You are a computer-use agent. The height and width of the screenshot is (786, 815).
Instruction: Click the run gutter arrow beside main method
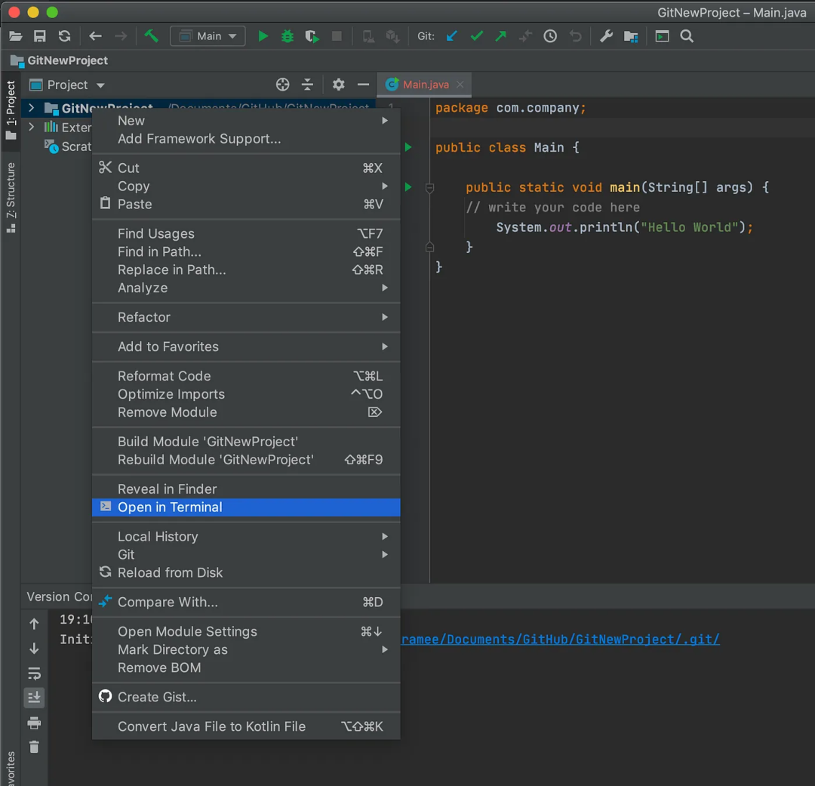point(408,186)
